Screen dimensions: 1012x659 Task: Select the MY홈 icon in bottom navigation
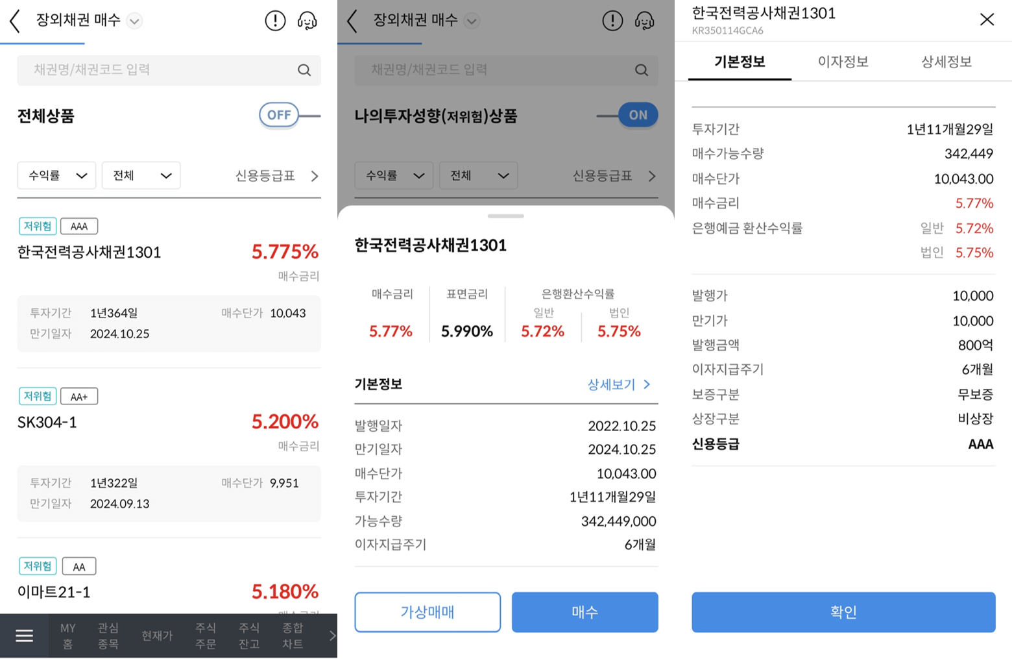point(67,636)
